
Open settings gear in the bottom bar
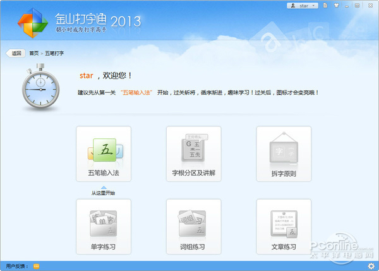point(371,266)
